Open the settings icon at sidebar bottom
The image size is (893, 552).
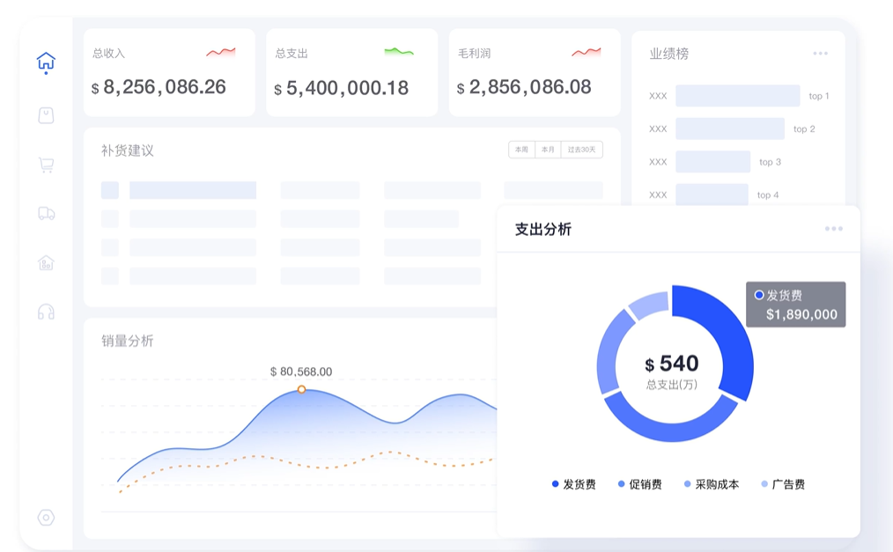pos(46,518)
